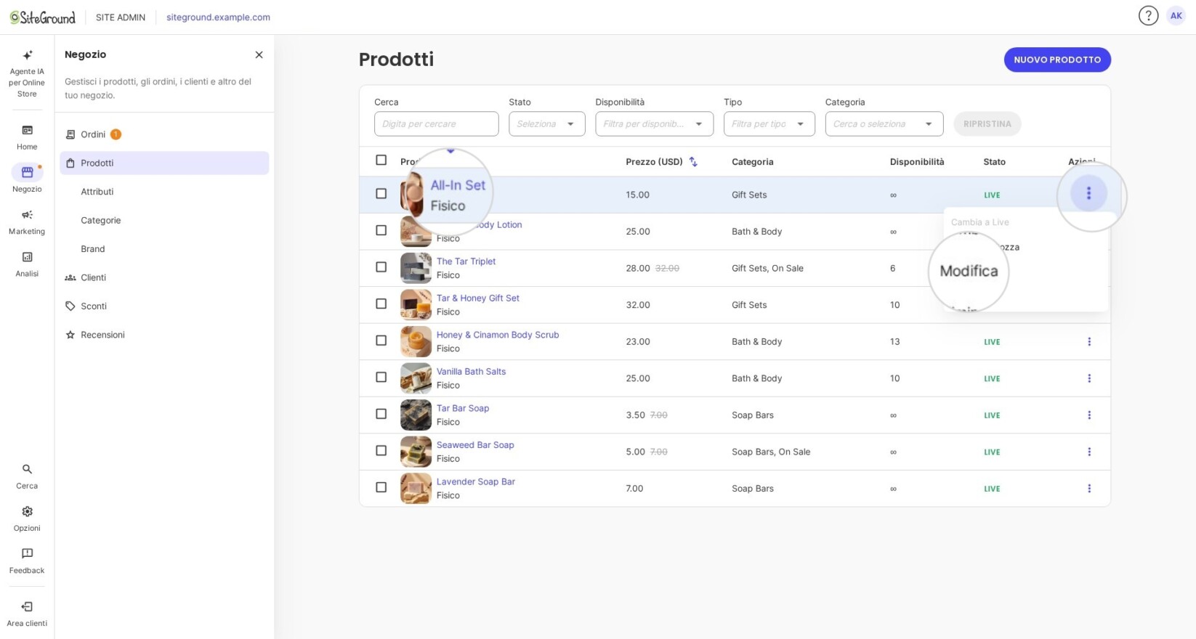Screen dimensions: 1196x639
Task: Select Prodotti in the Negozio menu
Action: point(164,163)
